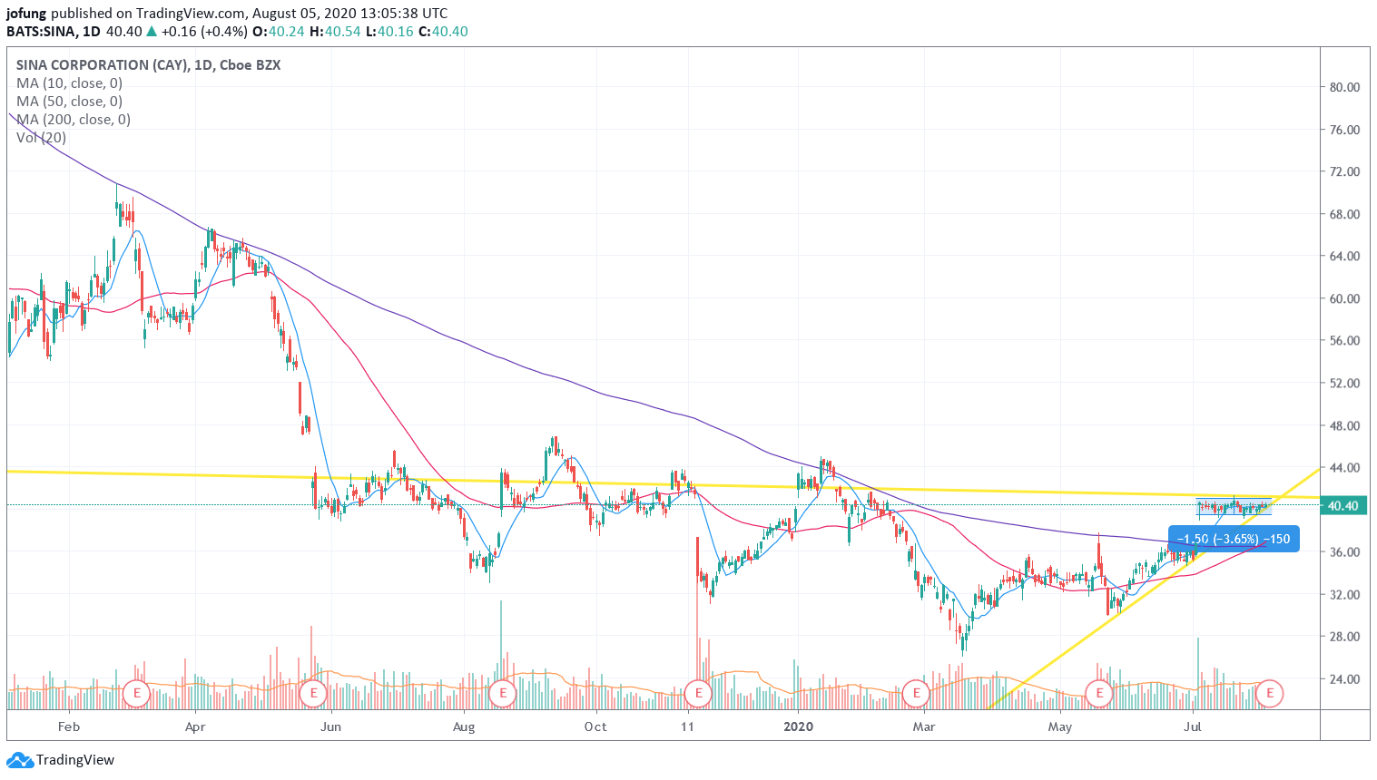This screenshot has width=1377, height=780.
Task: Select the MA (10, close, 0) legend entry
Action: tap(69, 83)
